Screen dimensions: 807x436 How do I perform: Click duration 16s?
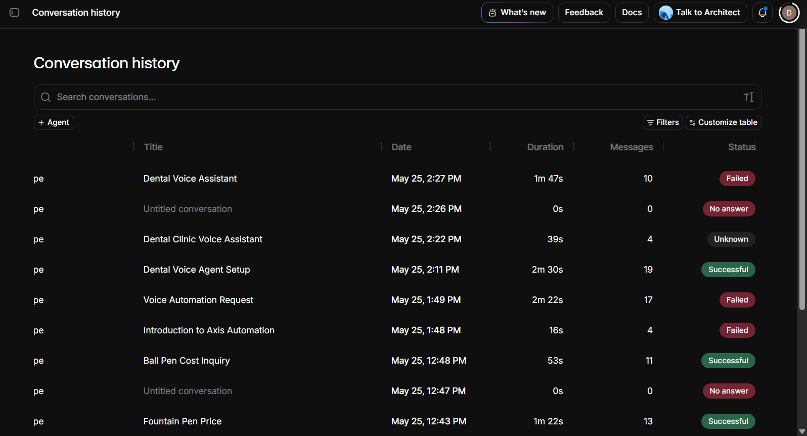pyautogui.click(x=556, y=330)
